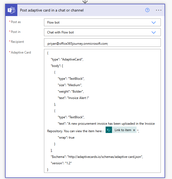Click the "type": "AdaptiveCard" line
The width and height of the screenshot is (172, 179).
[67, 59]
